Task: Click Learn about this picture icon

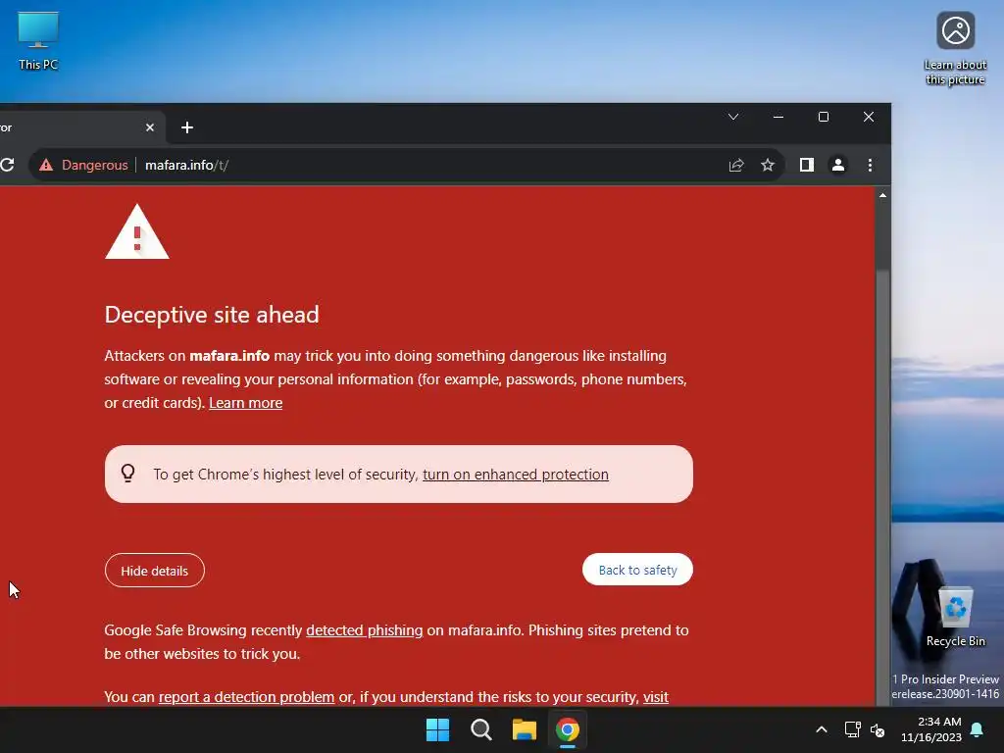Action: (x=955, y=49)
